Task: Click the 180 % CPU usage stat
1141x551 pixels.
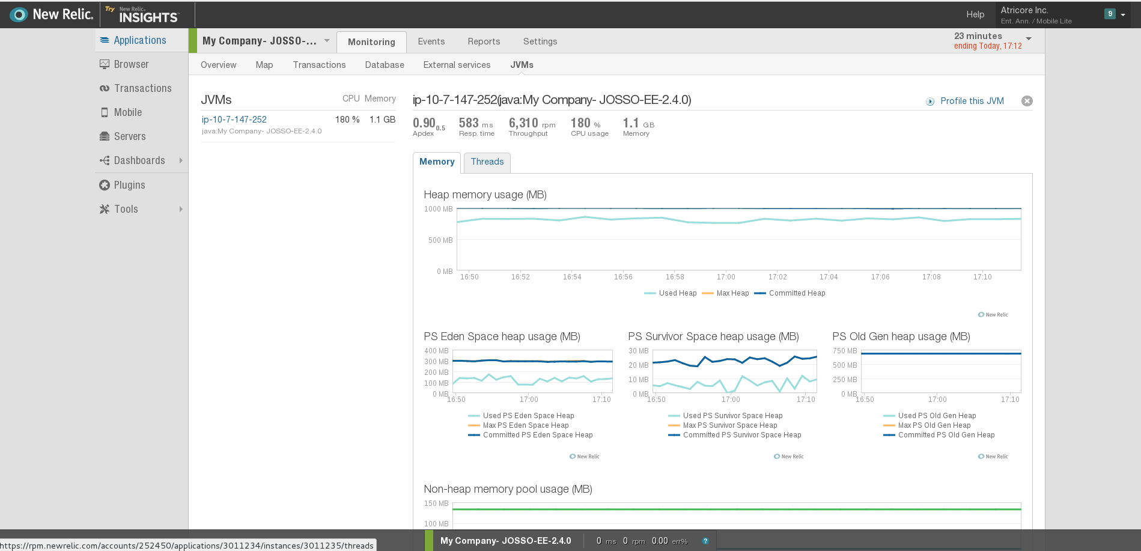Action: tap(589, 126)
